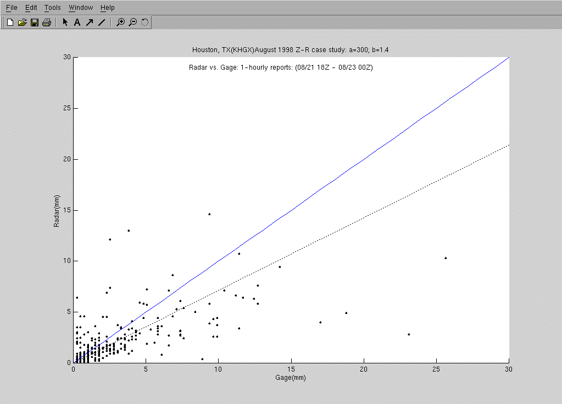Activate the Add Text 'A' tool
Screen dimensions: 562x404
click(x=77, y=22)
